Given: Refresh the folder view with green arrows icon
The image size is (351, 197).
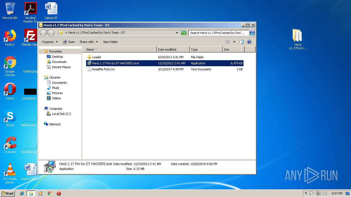Looking at the screenshot, I should pos(184,33).
